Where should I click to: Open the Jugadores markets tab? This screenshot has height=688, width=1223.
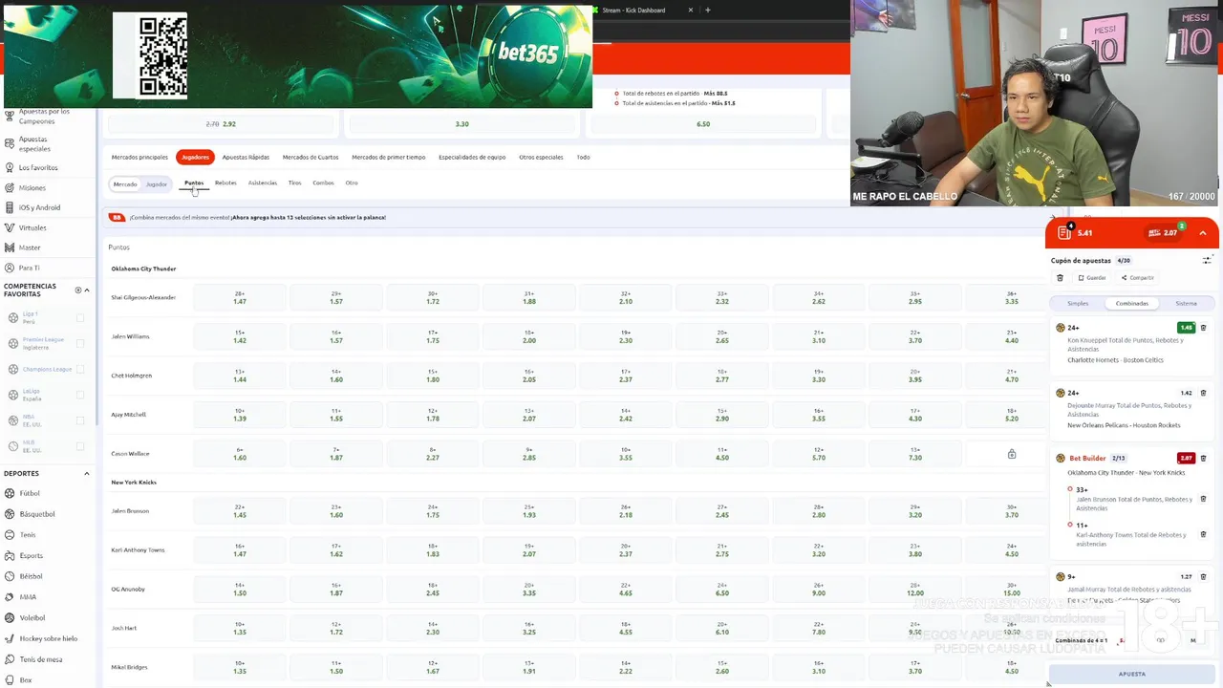click(x=195, y=157)
